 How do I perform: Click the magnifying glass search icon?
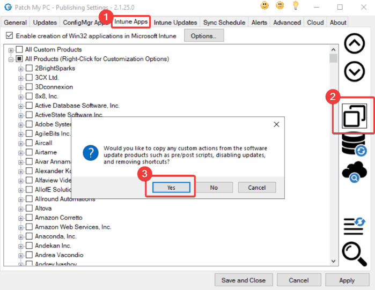click(x=354, y=254)
